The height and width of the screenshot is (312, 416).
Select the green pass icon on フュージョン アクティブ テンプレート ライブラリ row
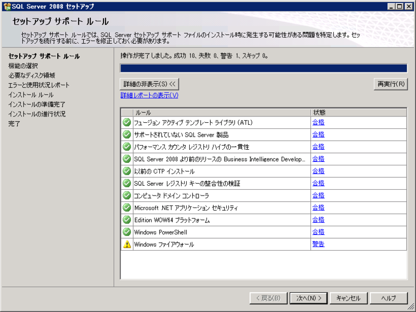click(x=126, y=122)
